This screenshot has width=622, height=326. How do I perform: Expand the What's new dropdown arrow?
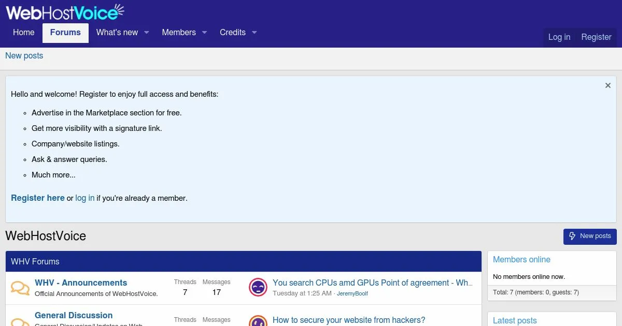pyautogui.click(x=146, y=33)
